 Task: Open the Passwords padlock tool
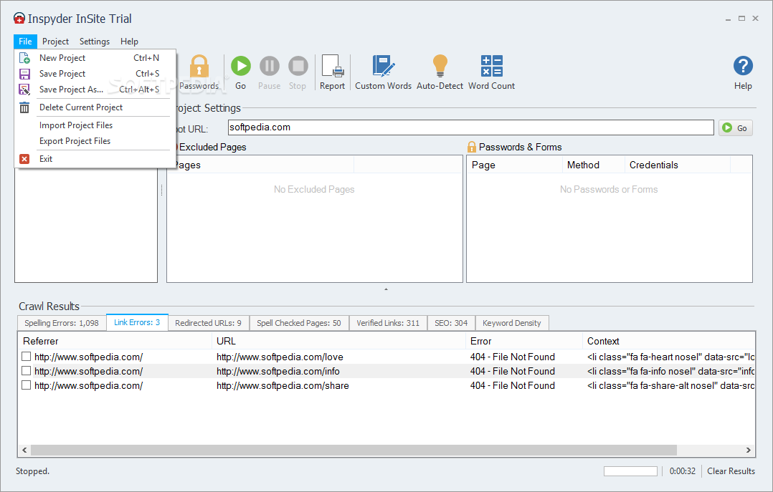[199, 73]
